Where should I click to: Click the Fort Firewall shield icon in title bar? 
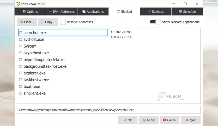[x=18, y=4]
